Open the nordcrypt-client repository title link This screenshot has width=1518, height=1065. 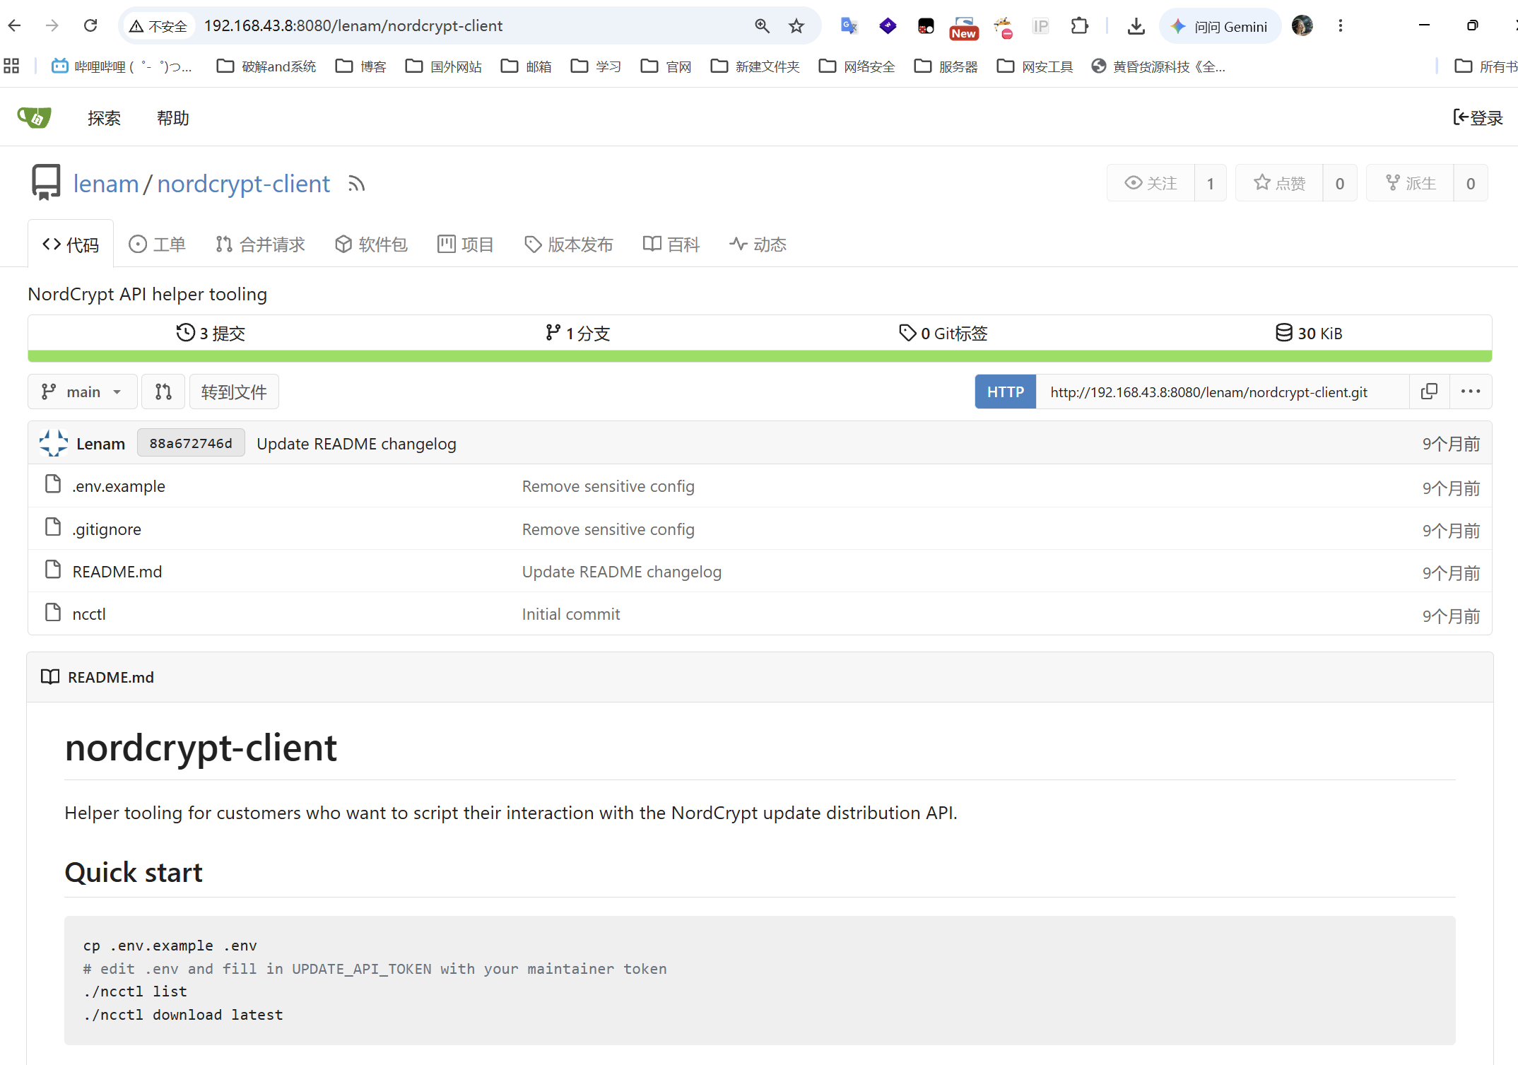tap(244, 184)
